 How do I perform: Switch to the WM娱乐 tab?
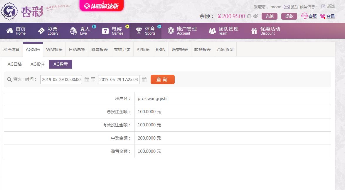[x=54, y=50]
